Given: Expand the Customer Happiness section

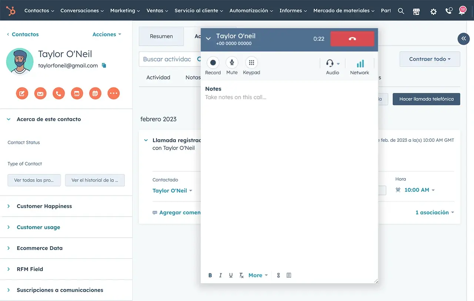Looking at the screenshot, I should pos(9,206).
